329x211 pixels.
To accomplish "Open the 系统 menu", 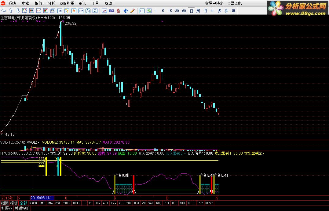I will 12,3.
